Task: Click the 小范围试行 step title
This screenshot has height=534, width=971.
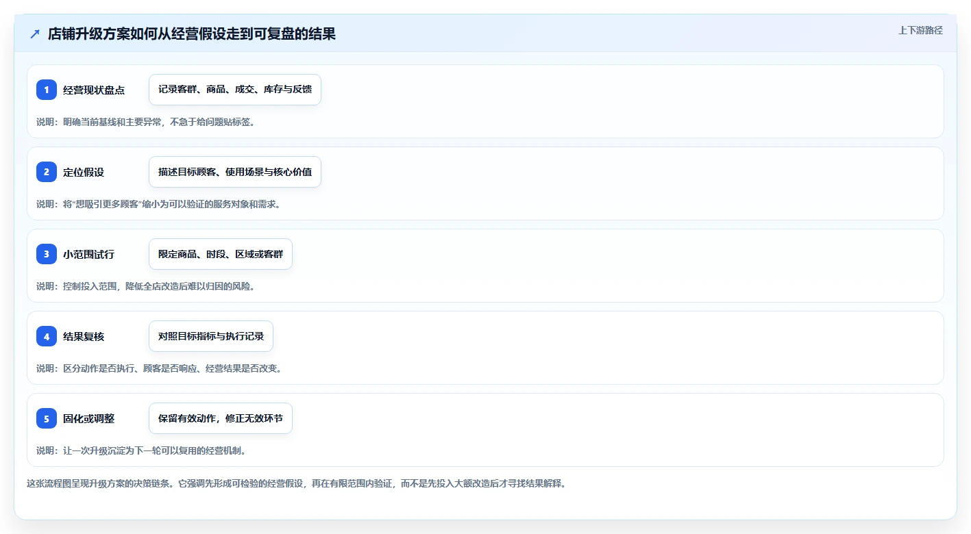Action: click(x=89, y=254)
